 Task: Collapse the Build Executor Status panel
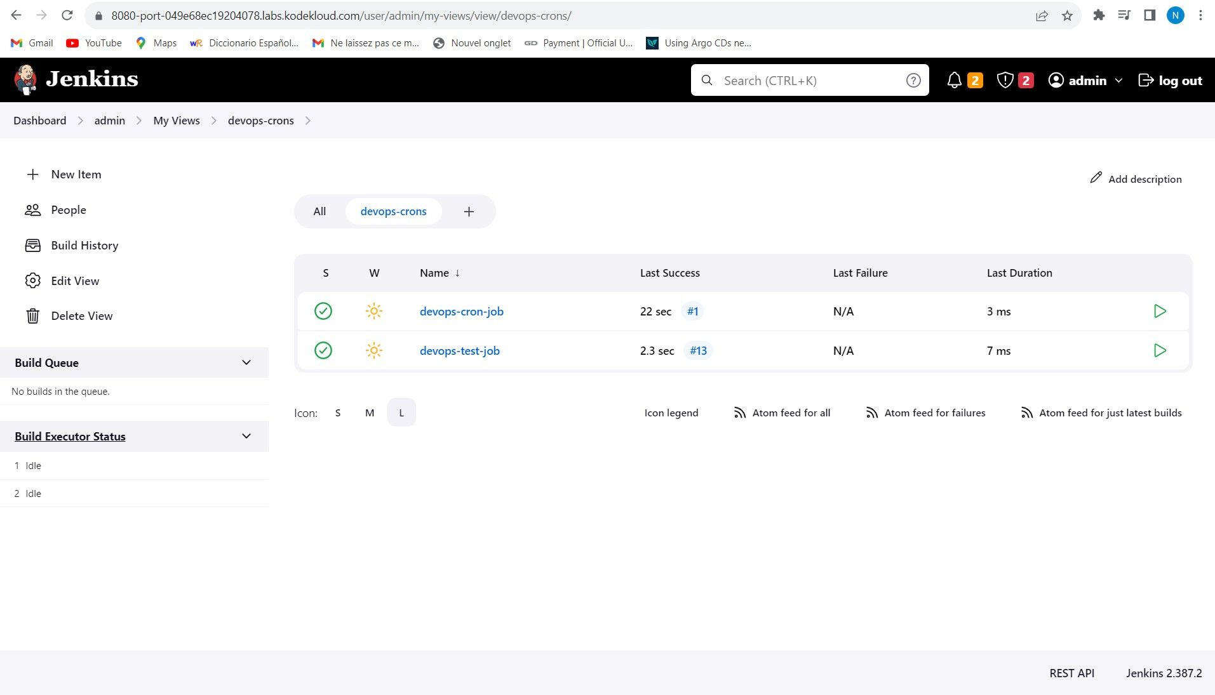(246, 436)
